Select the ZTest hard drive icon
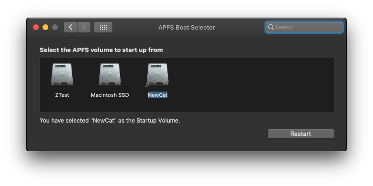The image size is (373, 186). tap(62, 74)
